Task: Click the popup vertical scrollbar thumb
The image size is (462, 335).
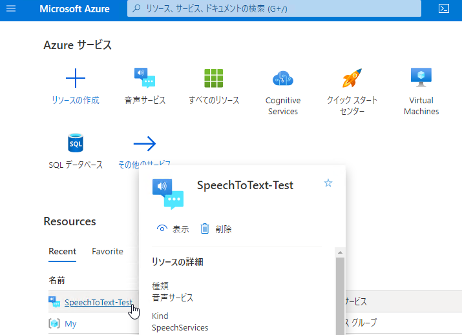Action: pos(340,296)
